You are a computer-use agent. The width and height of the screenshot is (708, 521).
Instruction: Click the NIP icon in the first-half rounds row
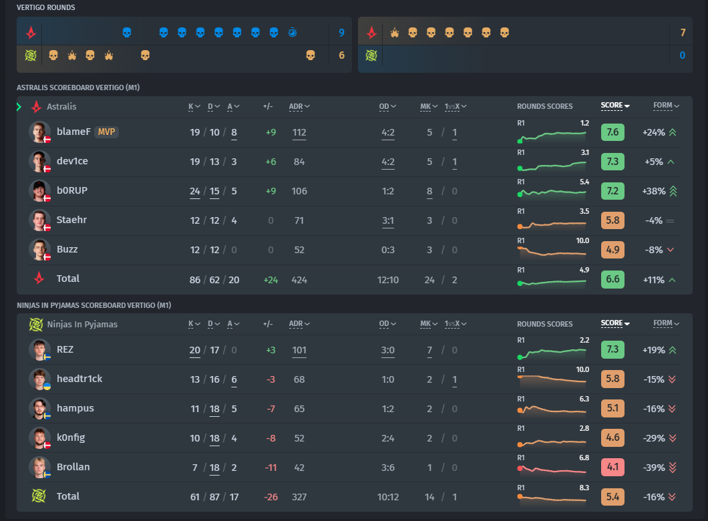[x=31, y=55]
